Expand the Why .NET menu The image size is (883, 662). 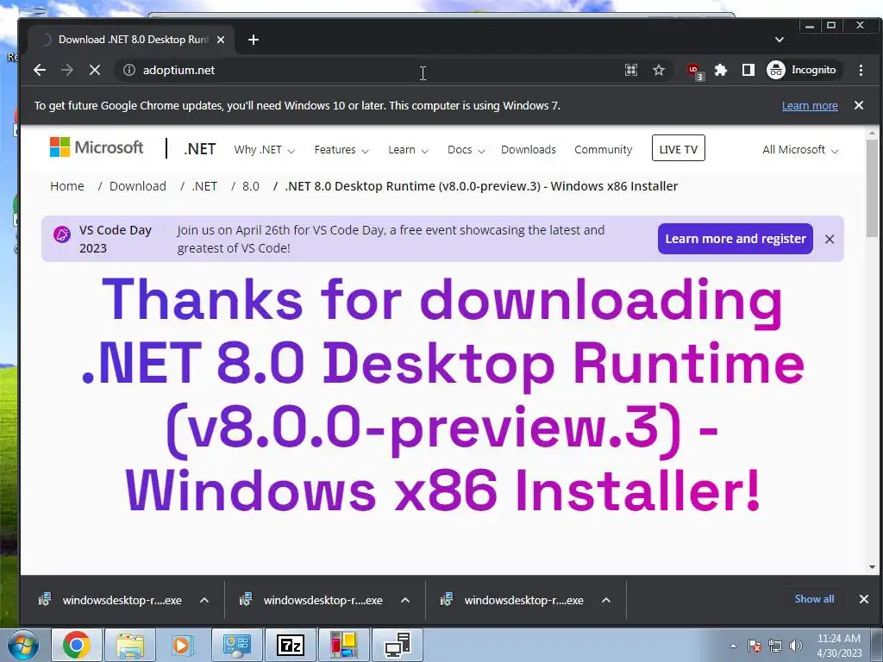coord(264,150)
